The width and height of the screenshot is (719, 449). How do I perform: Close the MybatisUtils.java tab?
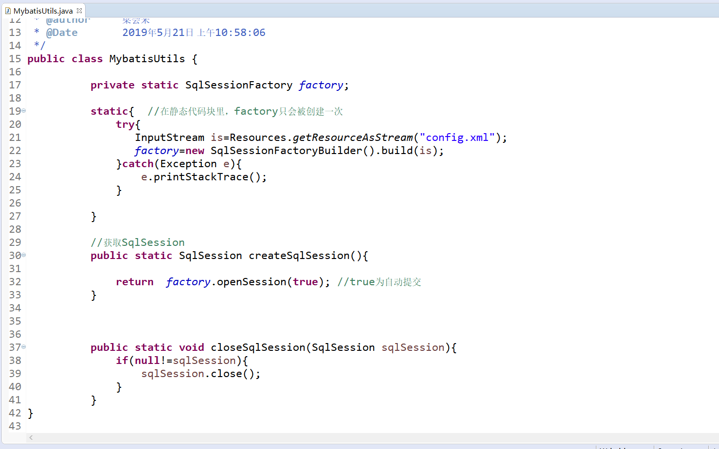pos(79,10)
